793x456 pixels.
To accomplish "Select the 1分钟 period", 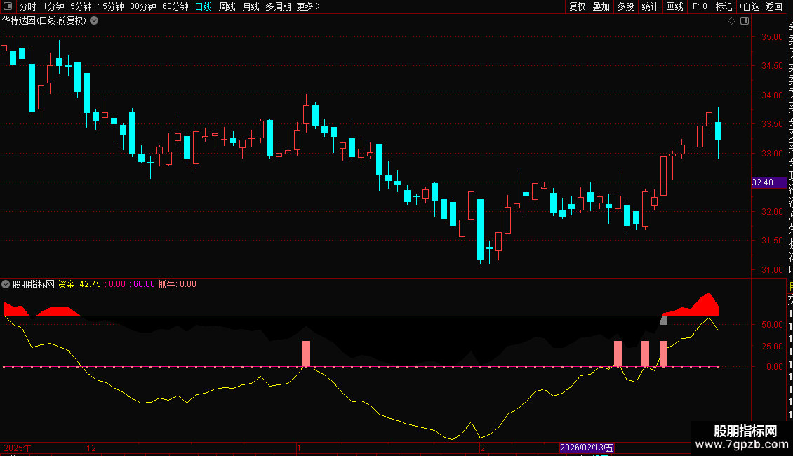I will tap(53, 6).
